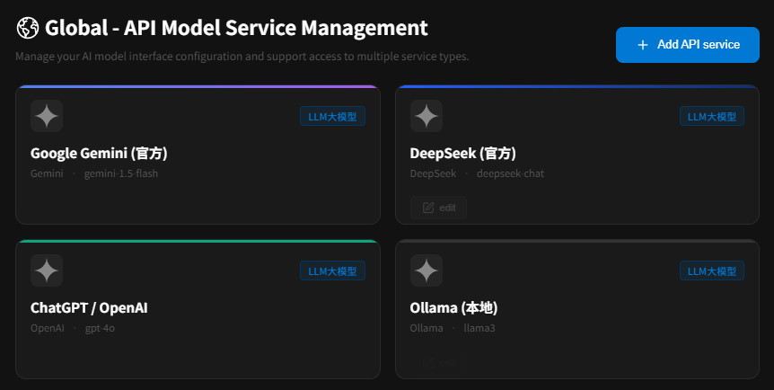Click the ChatGPT / OpenAI sparkle icon
The height and width of the screenshot is (390, 774).
pyautogui.click(x=47, y=270)
